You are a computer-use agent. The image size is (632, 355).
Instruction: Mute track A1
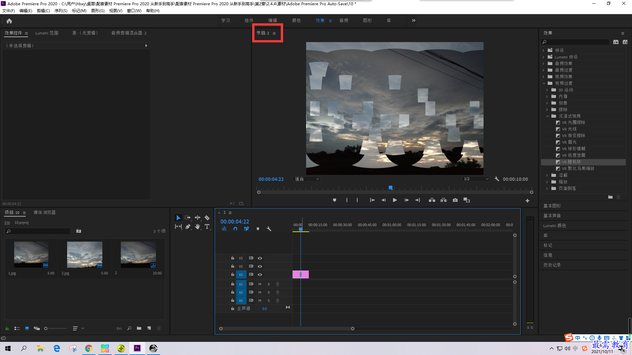[x=260, y=284]
